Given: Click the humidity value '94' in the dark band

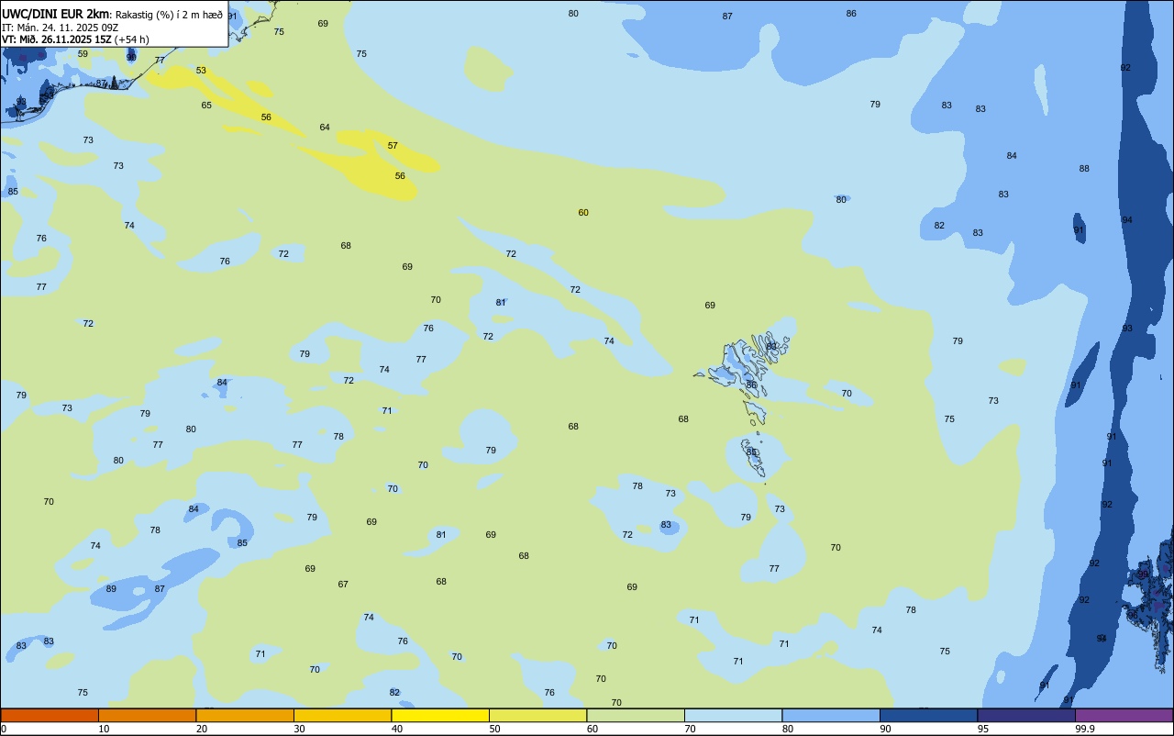Looking at the screenshot, I should [x=1127, y=220].
